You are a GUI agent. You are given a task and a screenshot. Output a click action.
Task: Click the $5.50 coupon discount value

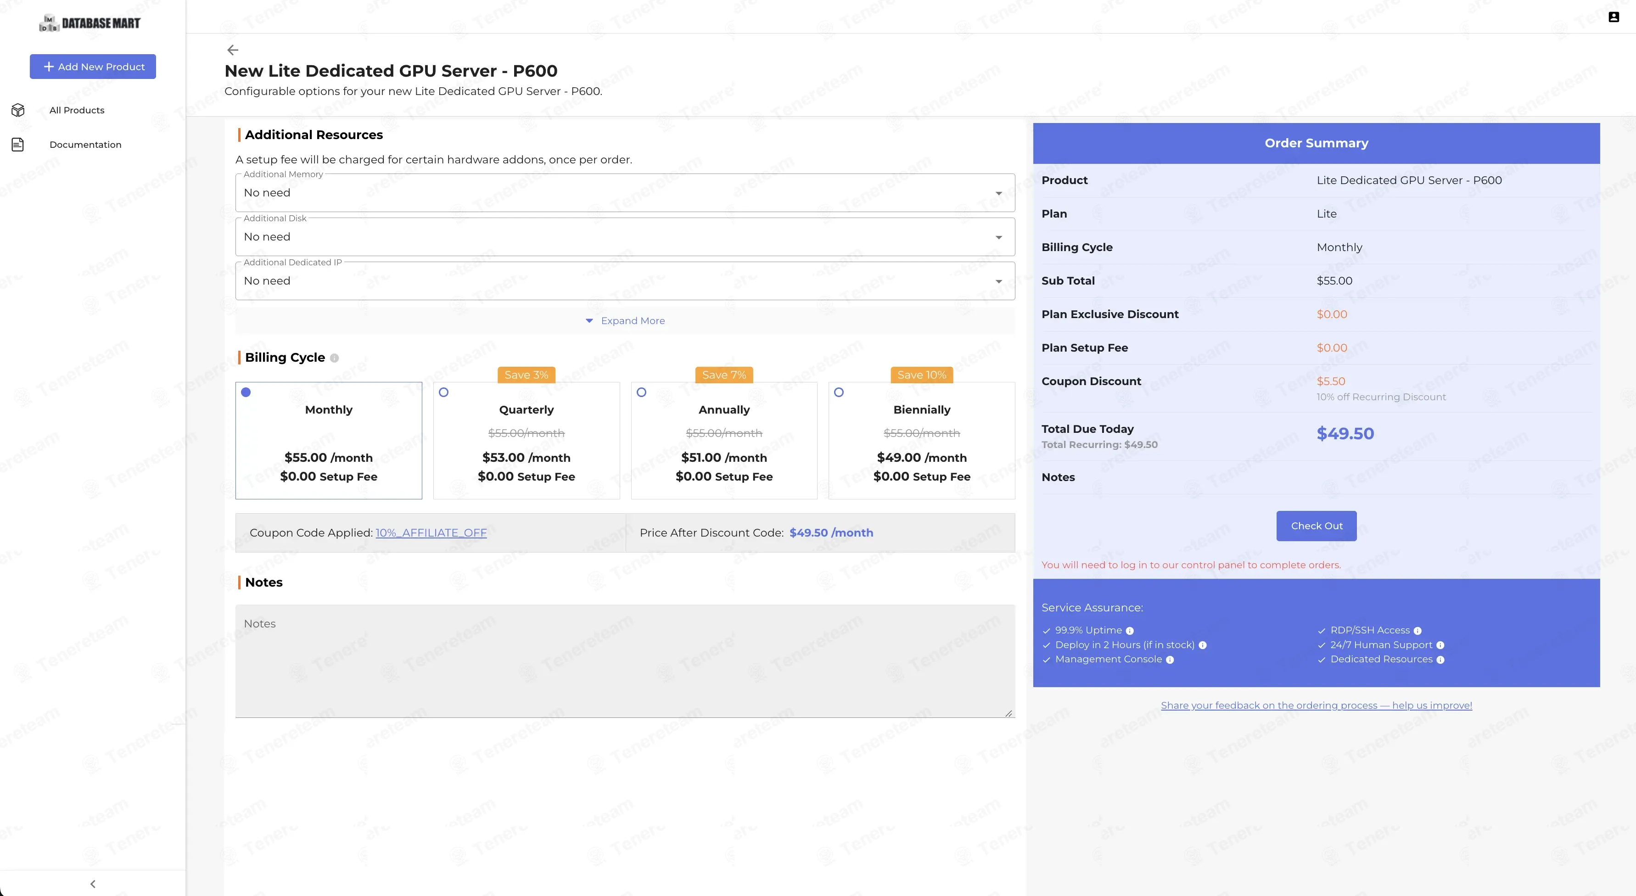[x=1331, y=381]
